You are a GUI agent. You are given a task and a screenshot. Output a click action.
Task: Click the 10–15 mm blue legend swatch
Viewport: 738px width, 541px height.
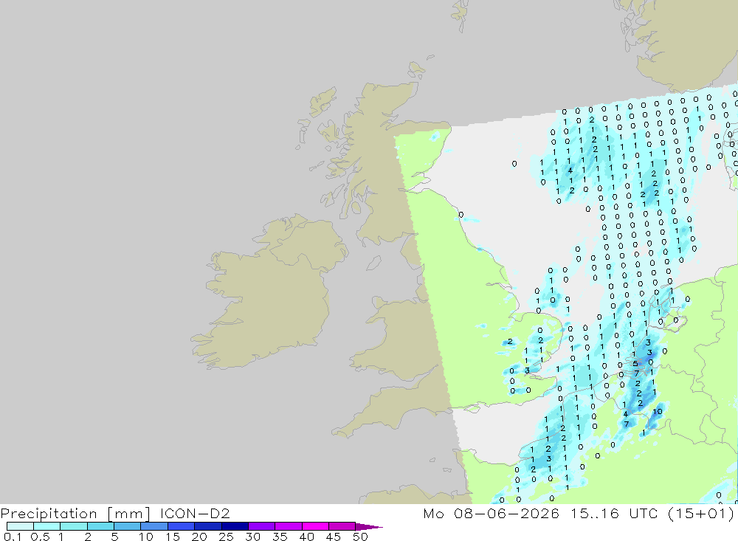click(x=154, y=526)
